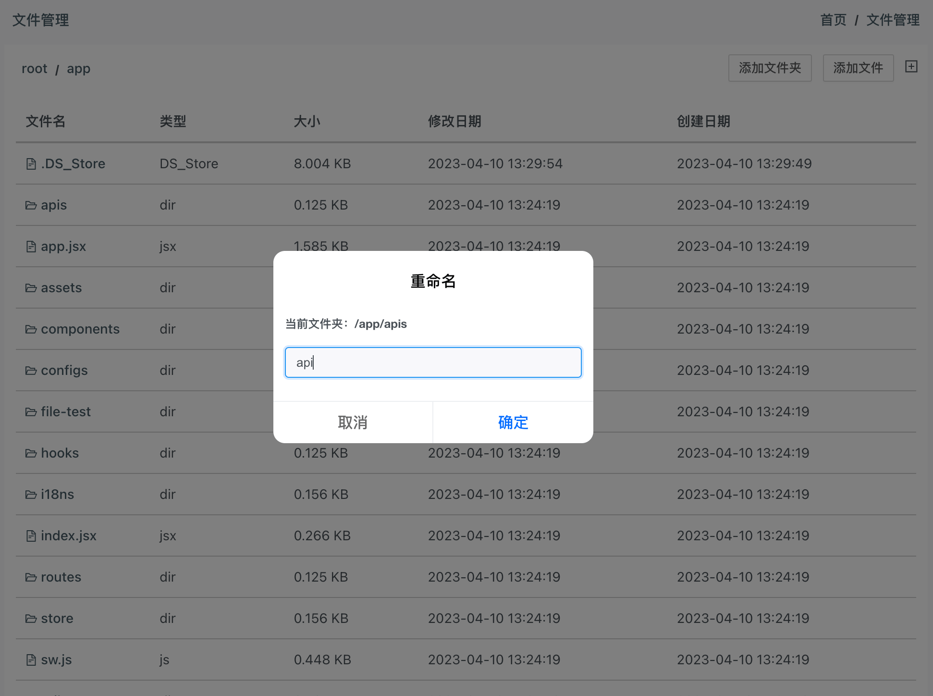This screenshot has width=933, height=696.
Task: Click the apis folder icon
Action: (31, 206)
